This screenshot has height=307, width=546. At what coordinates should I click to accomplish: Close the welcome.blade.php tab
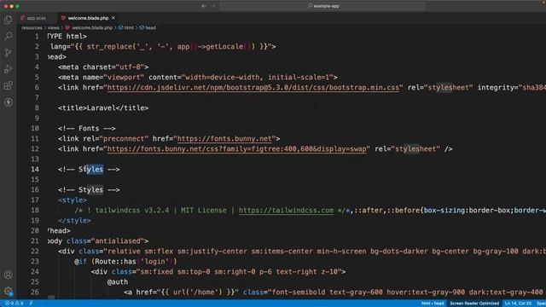point(113,18)
